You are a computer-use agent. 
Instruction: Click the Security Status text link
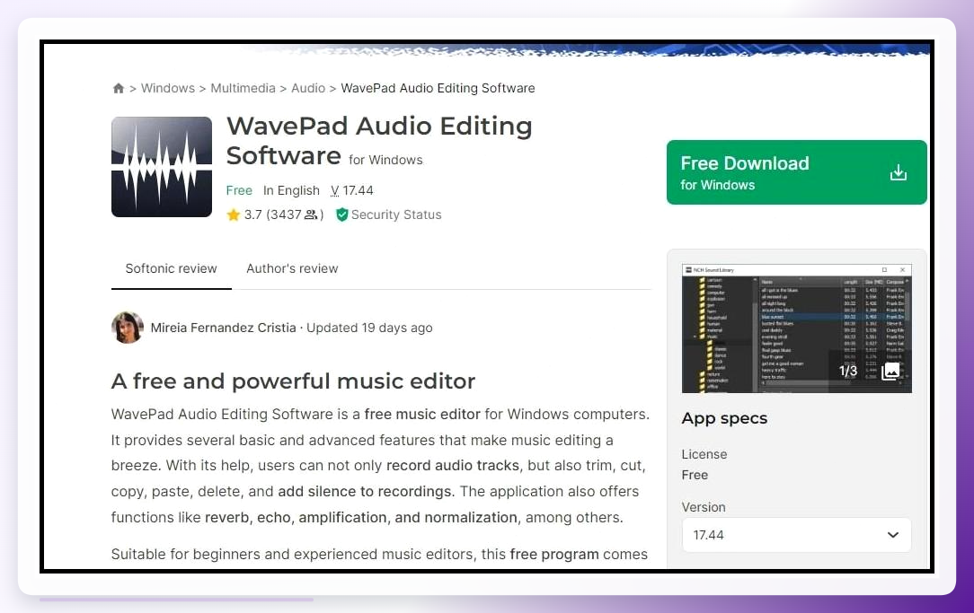point(396,215)
